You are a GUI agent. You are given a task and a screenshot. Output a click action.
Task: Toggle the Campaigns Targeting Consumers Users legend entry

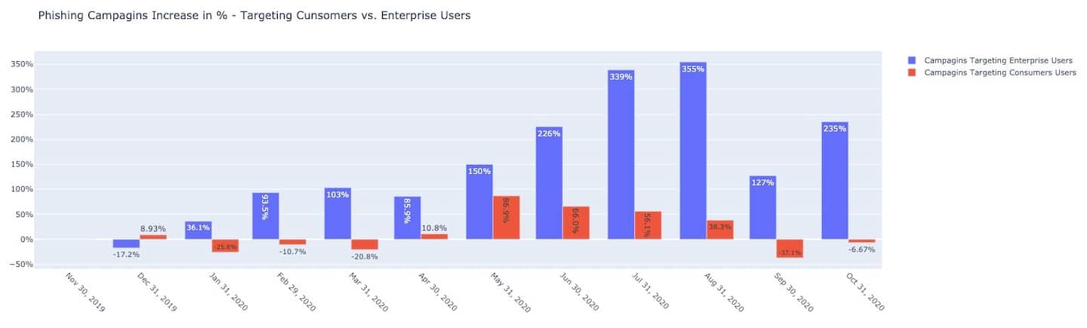[999, 72]
